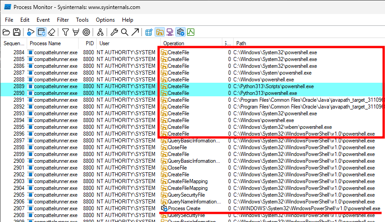
Task: Click the process icon in row 2896
Action: coord(30,134)
